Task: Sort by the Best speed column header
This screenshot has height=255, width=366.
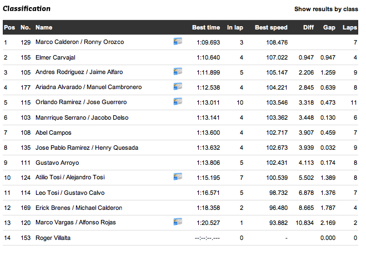Action: [271, 27]
